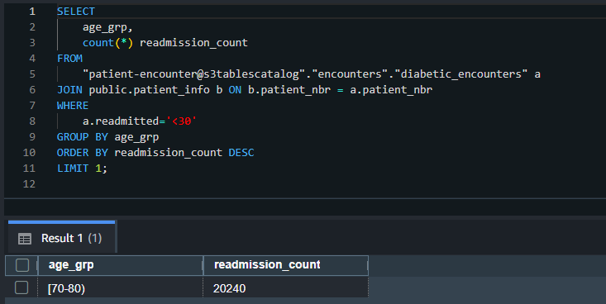The image size is (606, 304).
Task: Click the age_grp, line in the editor
Action: [x=107, y=27]
